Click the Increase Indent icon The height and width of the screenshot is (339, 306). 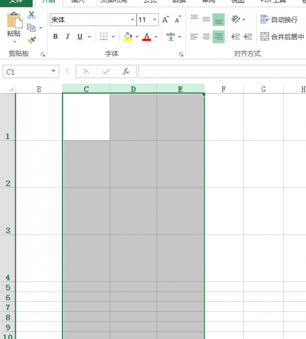click(x=248, y=37)
